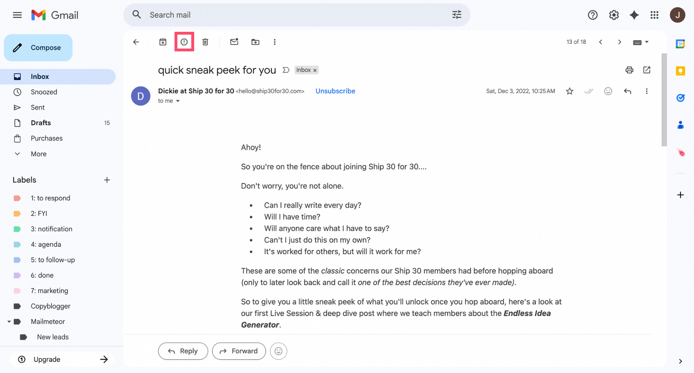Report the email as spam
694x373 pixels.
tap(184, 42)
